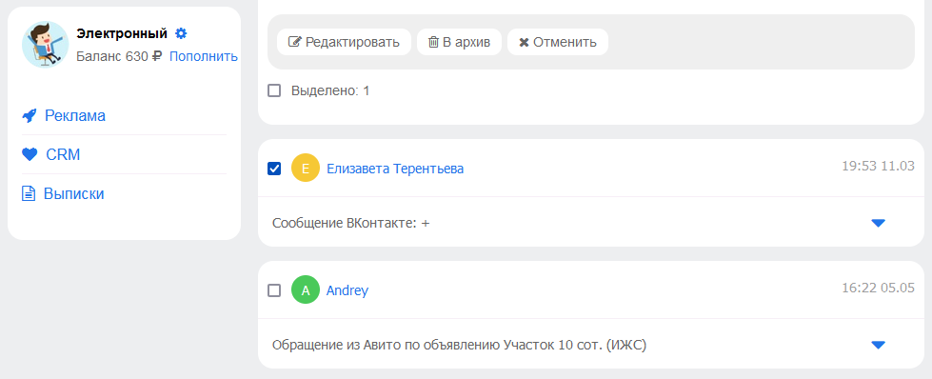Screen dimensions: 932x379
Task: Click the rocket icon beside Реклама
Action: click(x=30, y=115)
